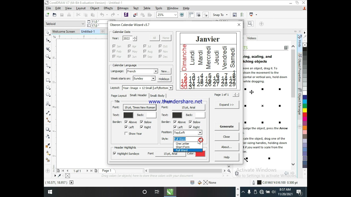Choose Short Form from the Style list
The width and height of the screenshot is (351, 197).
point(188,147)
